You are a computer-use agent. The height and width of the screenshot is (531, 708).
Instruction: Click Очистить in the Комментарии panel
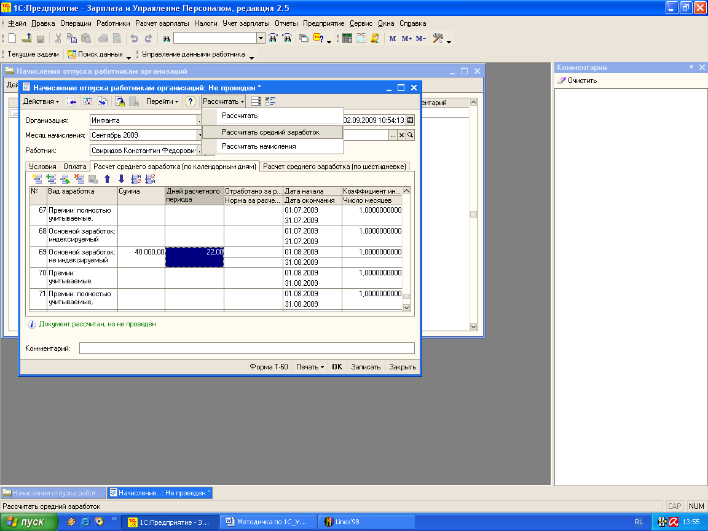(x=577, y=81)
